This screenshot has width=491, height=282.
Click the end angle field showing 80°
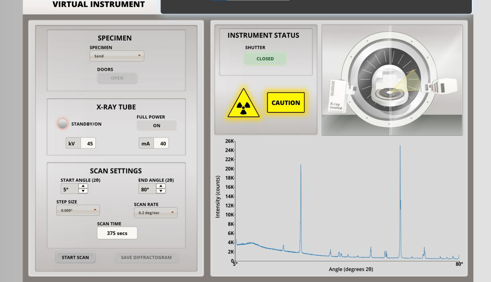147,189
